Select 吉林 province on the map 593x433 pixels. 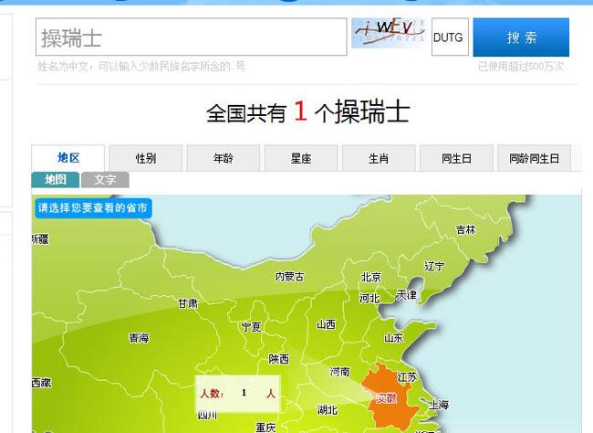point(465,229)
